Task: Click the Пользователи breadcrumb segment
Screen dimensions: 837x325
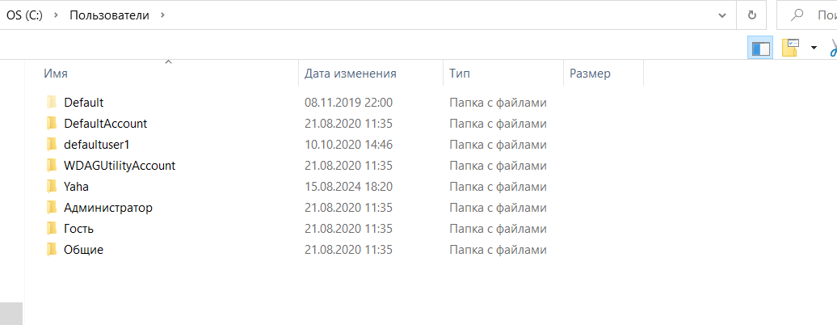Action: coord(109,15)
